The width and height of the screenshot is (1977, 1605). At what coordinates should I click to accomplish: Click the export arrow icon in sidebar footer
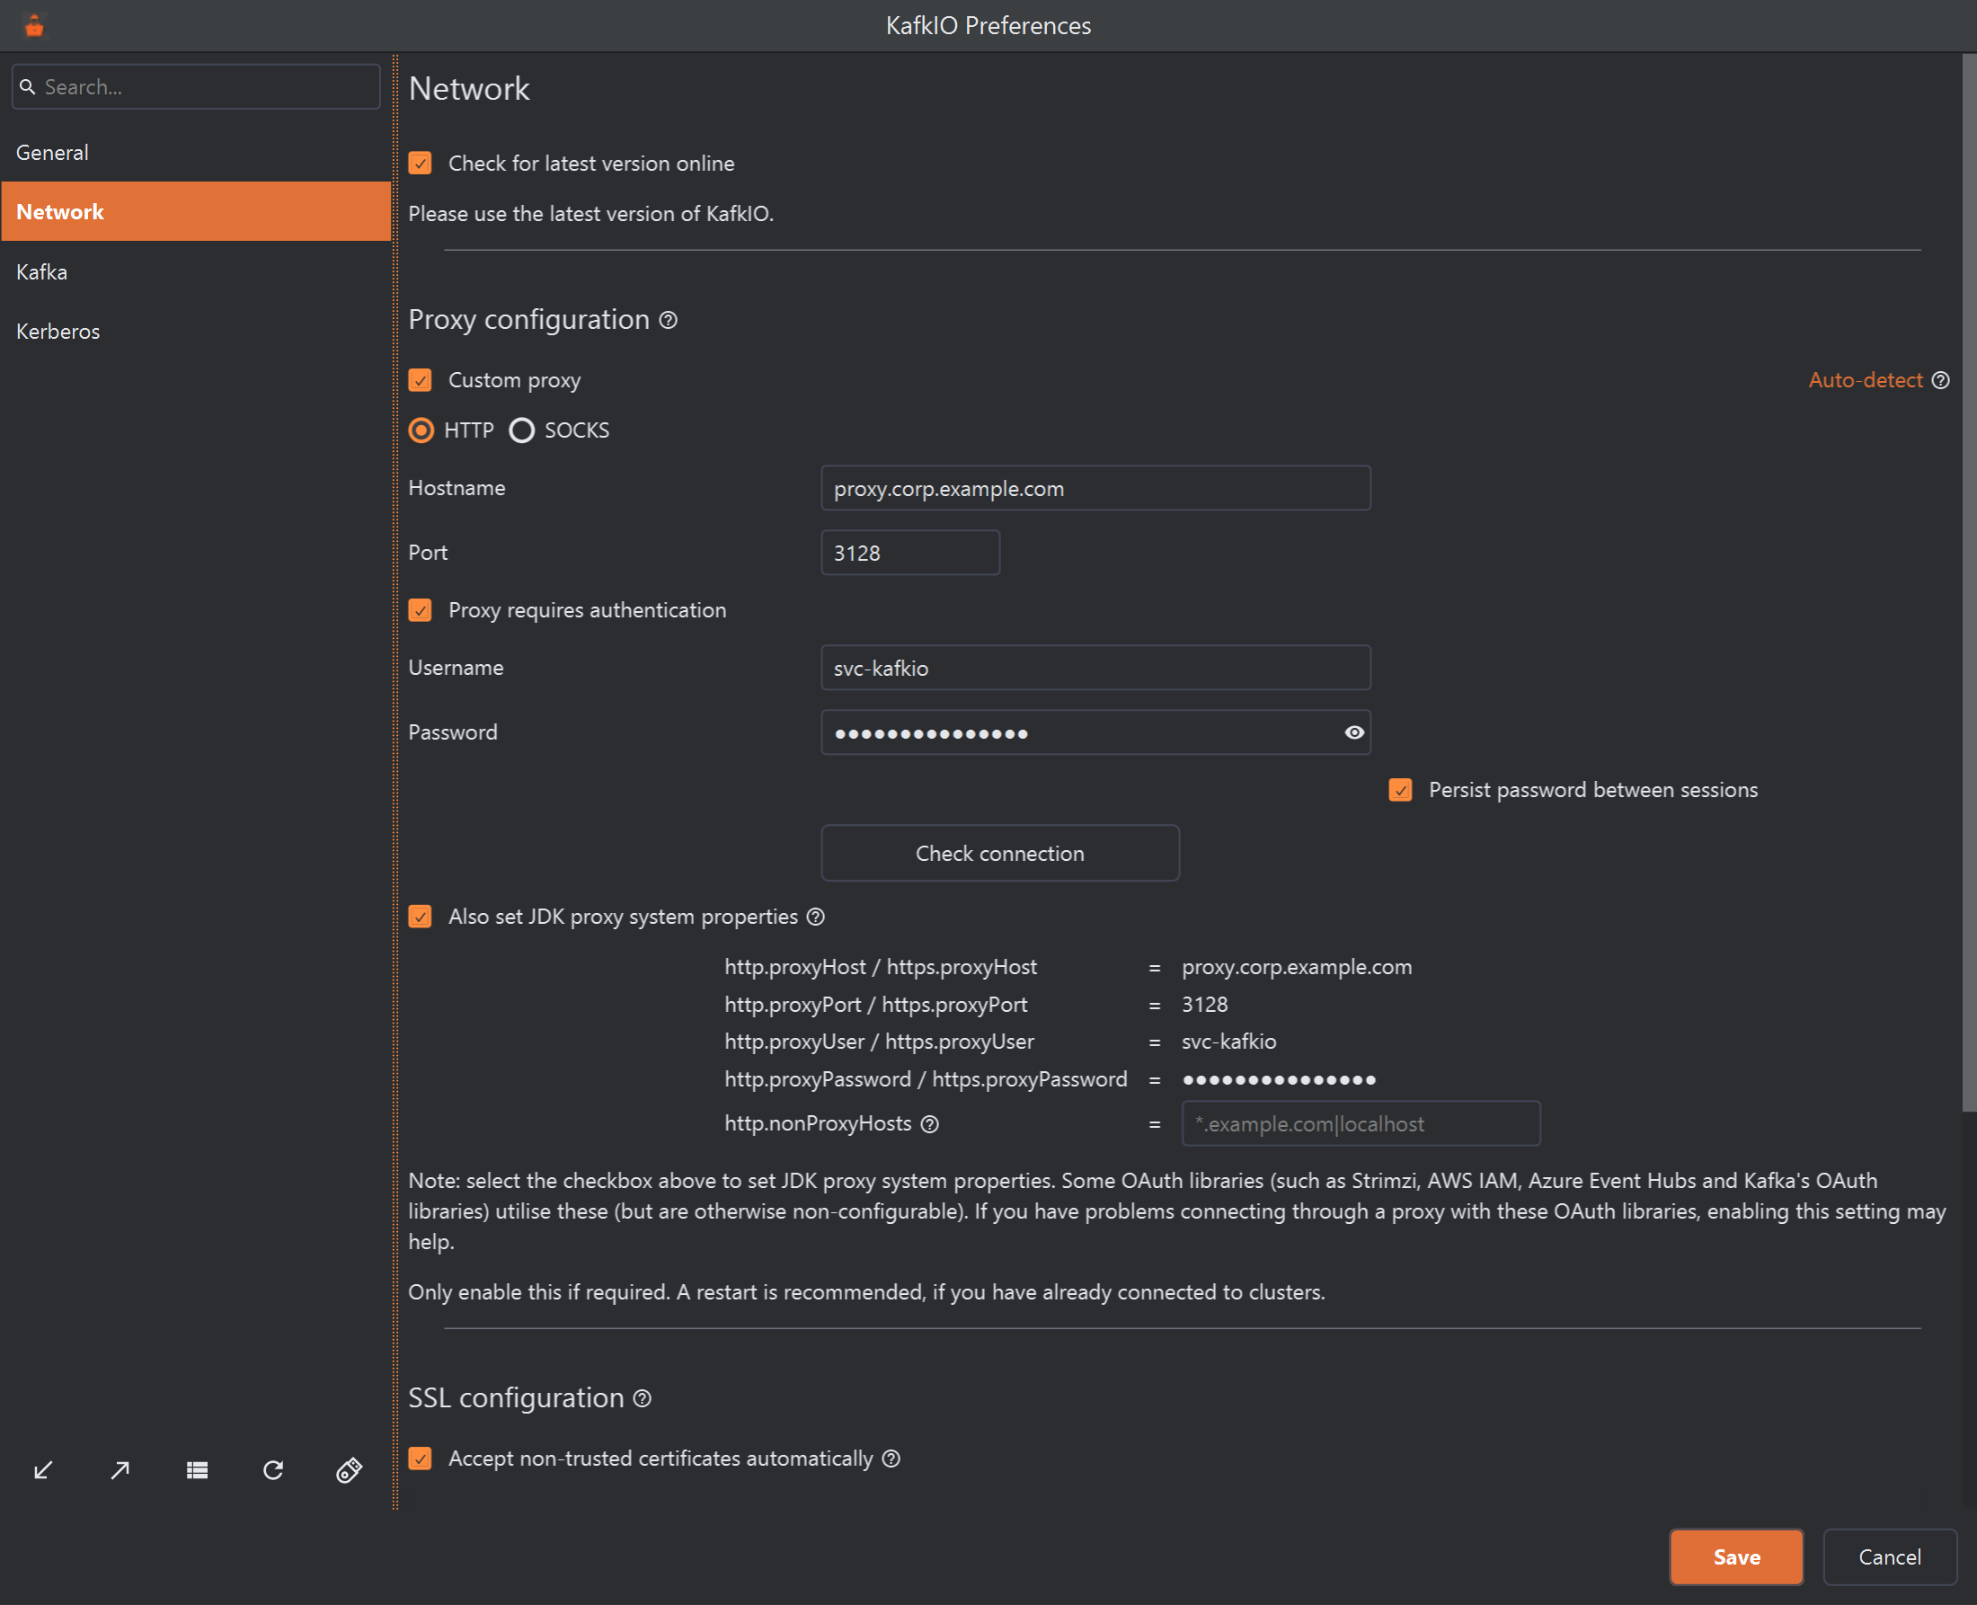[x=120, y=1470]
